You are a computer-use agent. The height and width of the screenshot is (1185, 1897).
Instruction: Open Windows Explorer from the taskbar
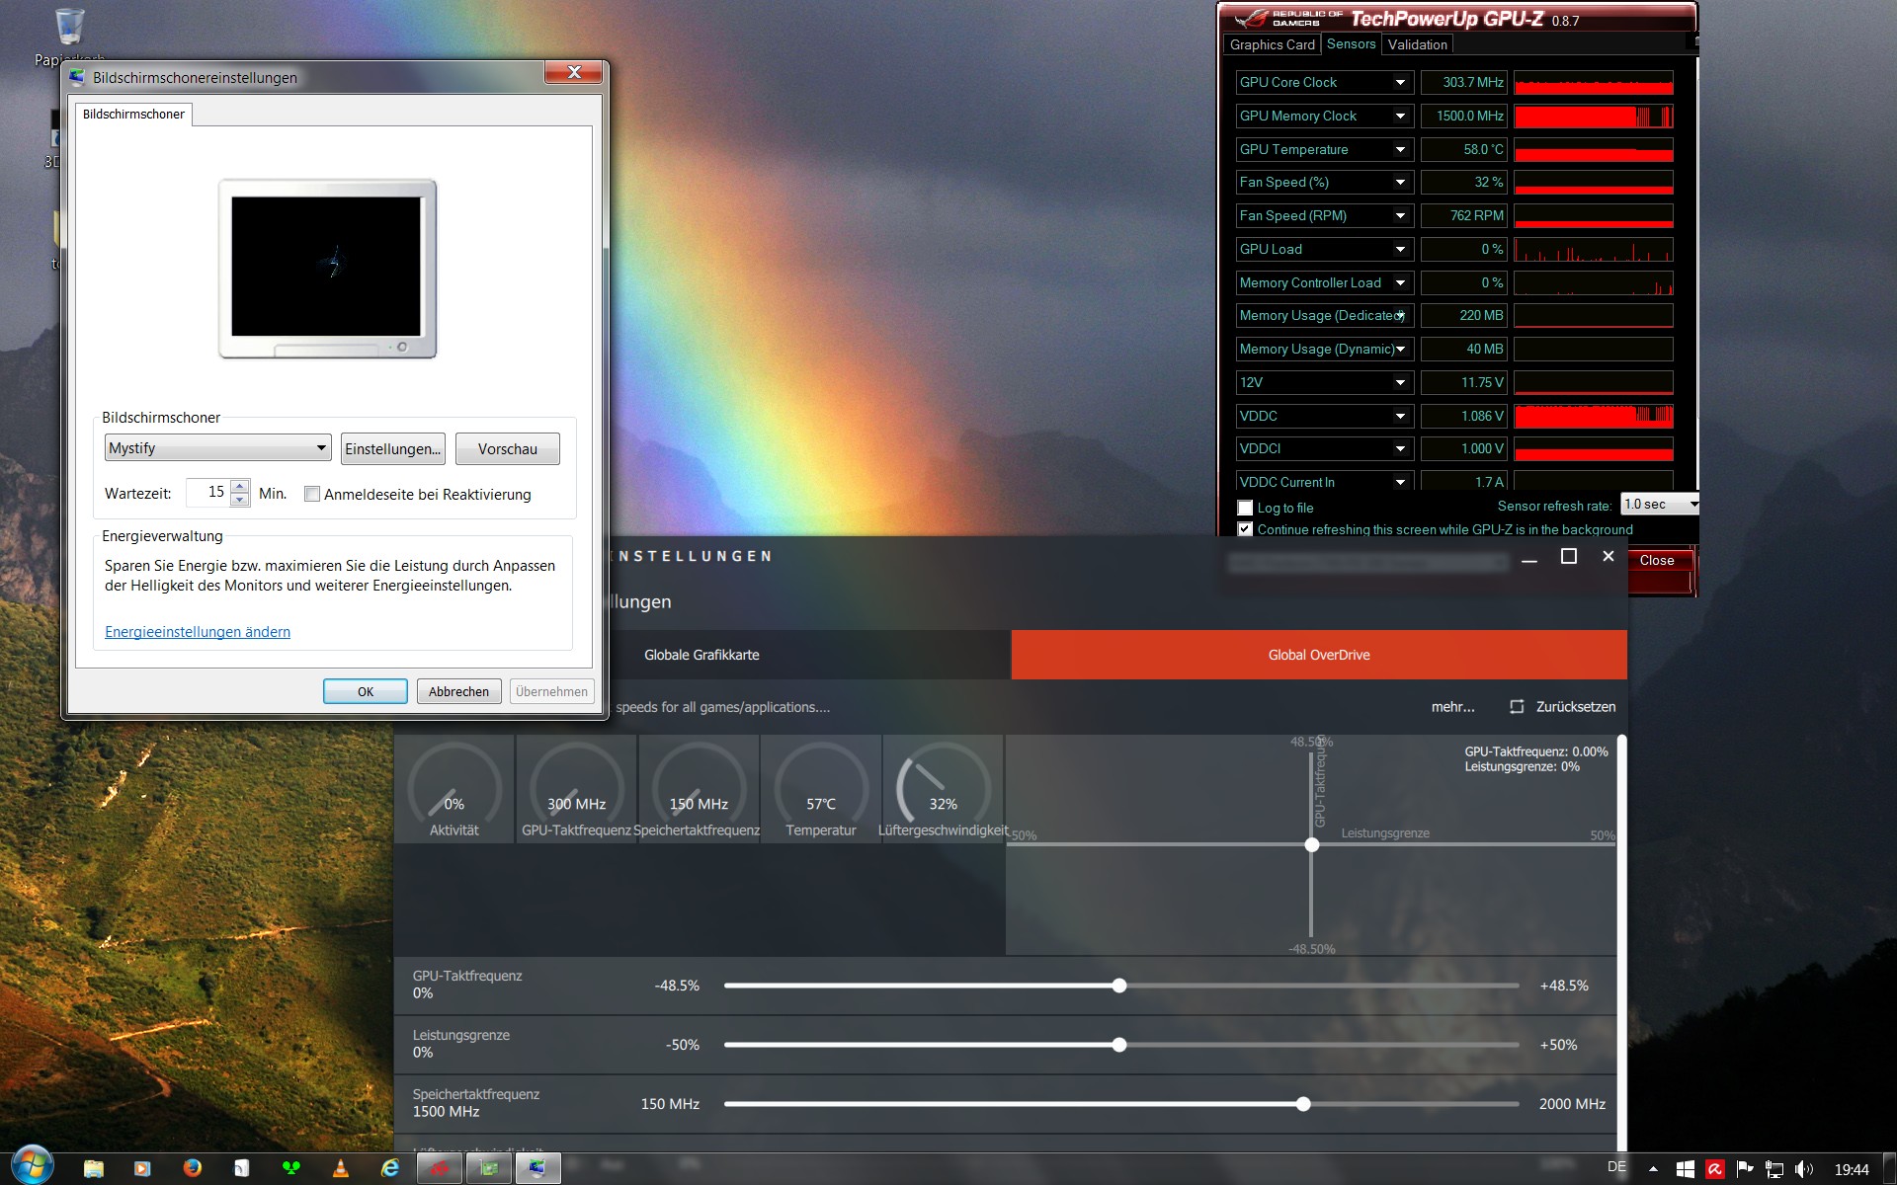(x=93, y=1168)
